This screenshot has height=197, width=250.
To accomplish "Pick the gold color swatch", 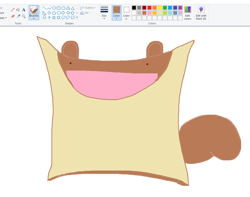I will tap(154, 13).
